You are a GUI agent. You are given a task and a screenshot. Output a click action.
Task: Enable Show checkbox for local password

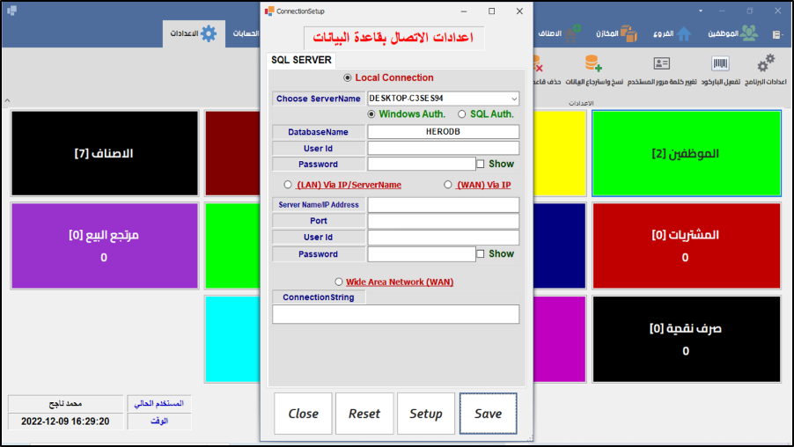pos(481,164)
